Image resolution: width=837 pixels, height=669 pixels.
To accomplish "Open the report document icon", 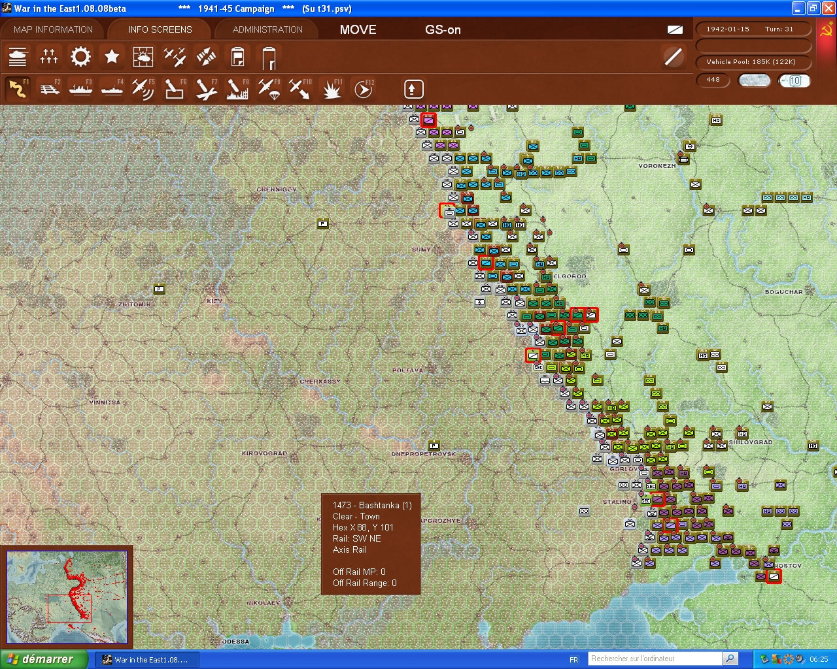I will (237, 57).
